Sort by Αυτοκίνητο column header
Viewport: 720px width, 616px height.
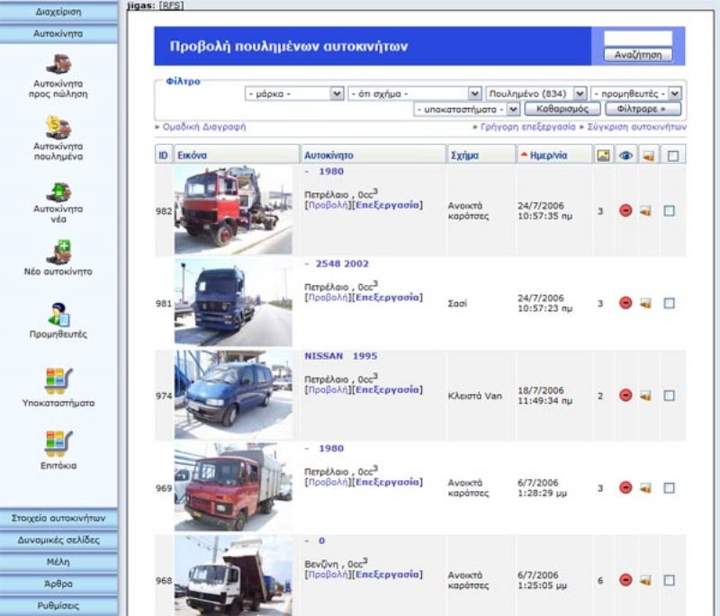(x=328, y=156)
